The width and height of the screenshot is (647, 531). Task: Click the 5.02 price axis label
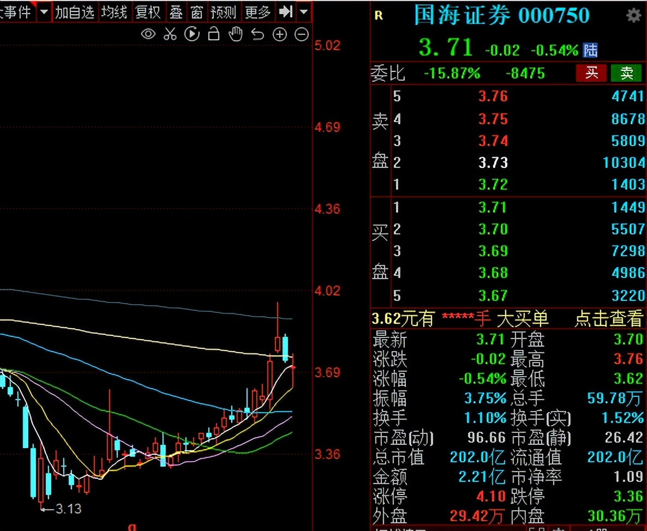[327, 45]
